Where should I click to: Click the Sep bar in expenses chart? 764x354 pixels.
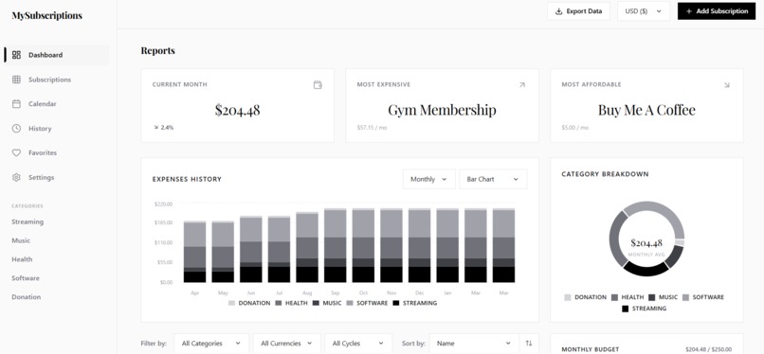(336, 245)
